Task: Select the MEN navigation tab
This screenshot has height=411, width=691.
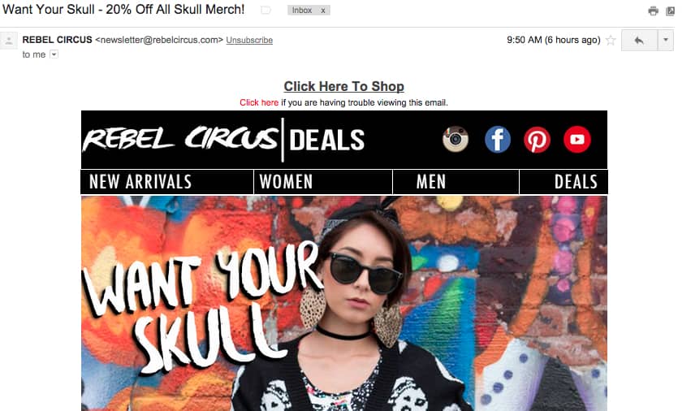Action: pyautogui.click(x=456, y=182)
